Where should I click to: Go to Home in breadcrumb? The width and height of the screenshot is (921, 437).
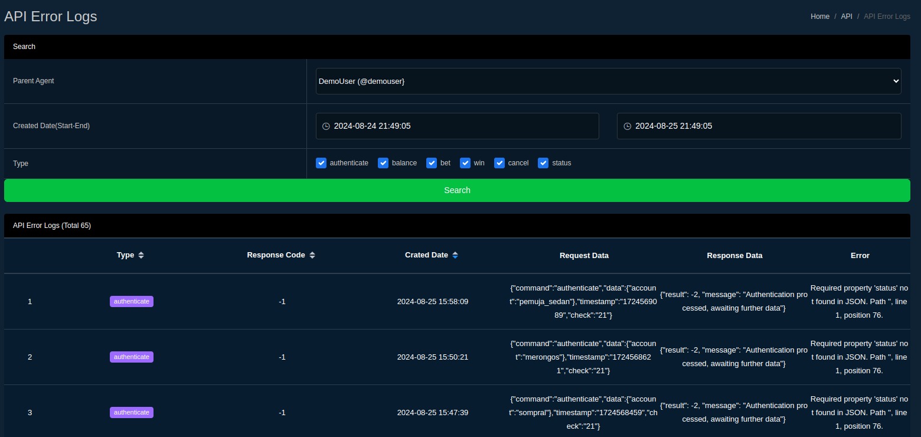[820, 17]
